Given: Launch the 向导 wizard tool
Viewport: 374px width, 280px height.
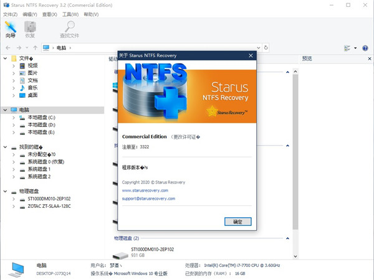Looking at the screenshot, I should point(11,29).
